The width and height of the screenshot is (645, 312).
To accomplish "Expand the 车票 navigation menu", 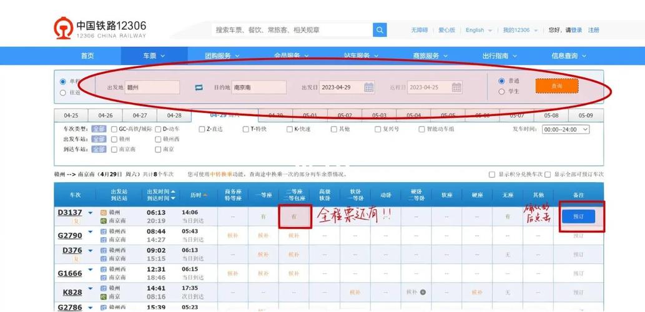I will point(154,56).
